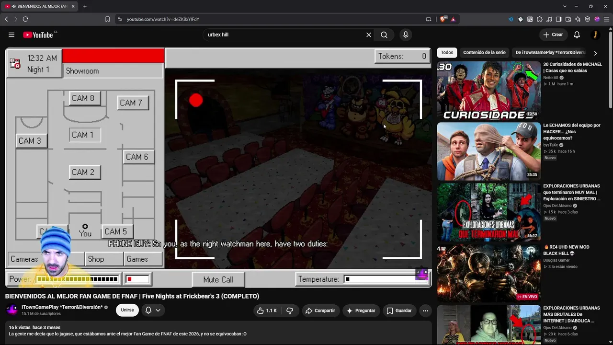The width and height of the screenshot is (613, 345).
Task: Open a new browser tab
Action: pos(85,6)
